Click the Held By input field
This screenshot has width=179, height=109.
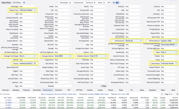click(x=63, y=86)
